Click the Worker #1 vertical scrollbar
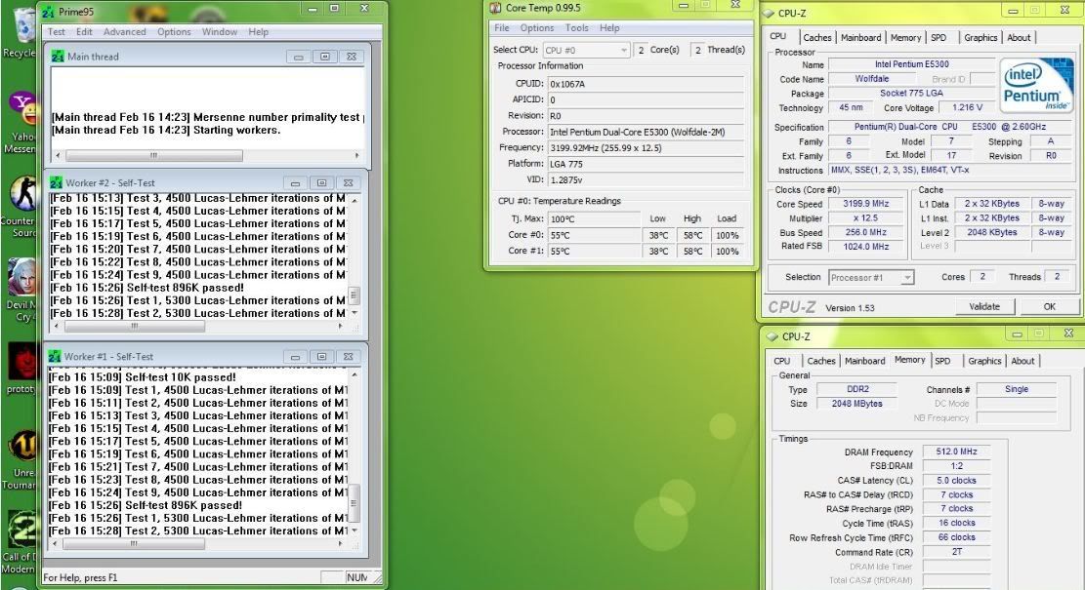The width and height of the screenshot is (1085, 590). coord(354,449)
